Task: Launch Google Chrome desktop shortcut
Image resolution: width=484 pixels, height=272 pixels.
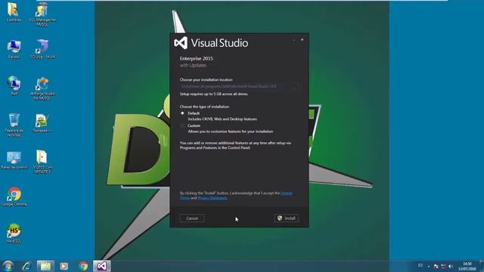Action: [x=14, y=196]
